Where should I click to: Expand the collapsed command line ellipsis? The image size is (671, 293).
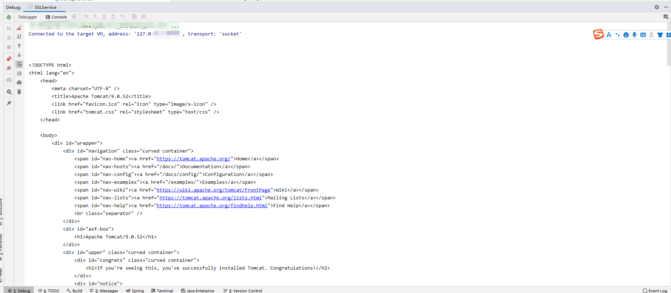click(x=175, y=26)
